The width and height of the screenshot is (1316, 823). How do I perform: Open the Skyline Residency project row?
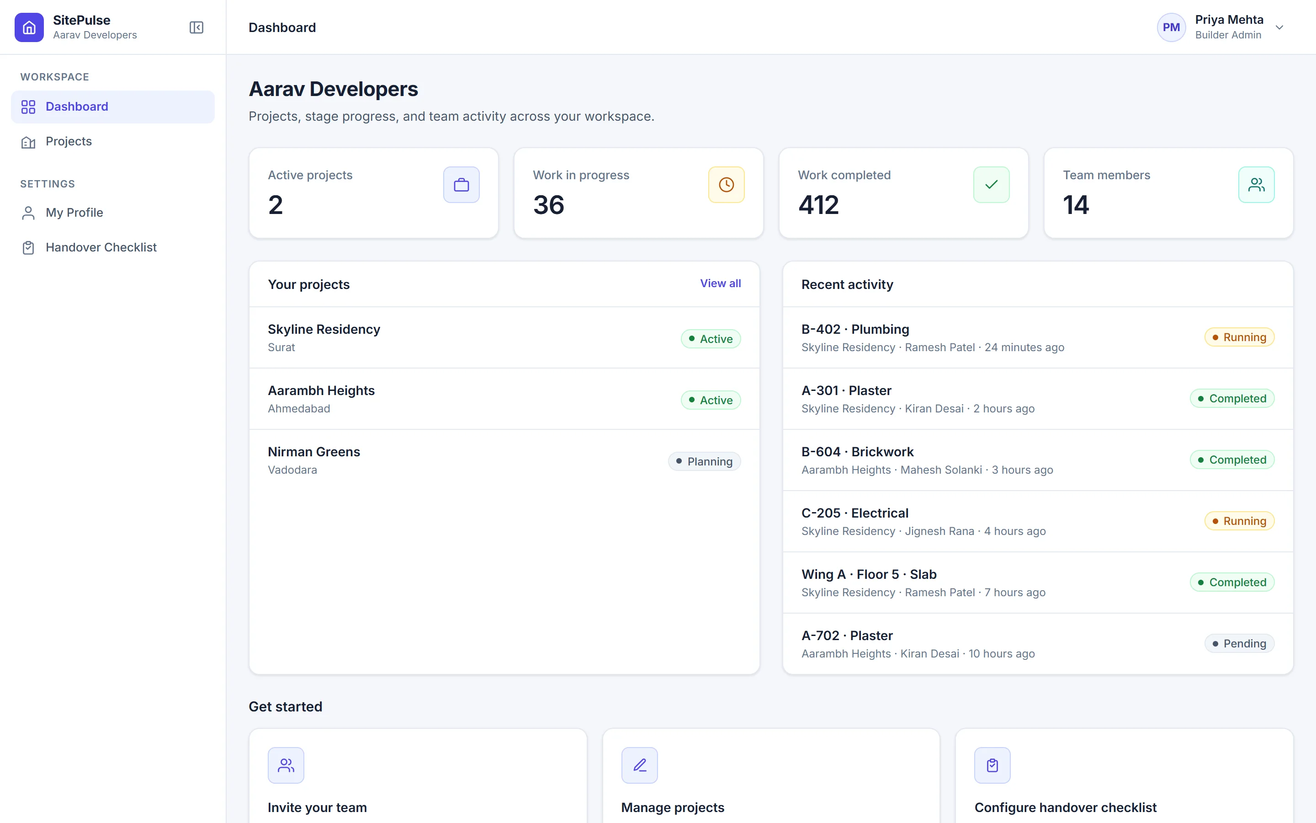click(x=504, y=337)
